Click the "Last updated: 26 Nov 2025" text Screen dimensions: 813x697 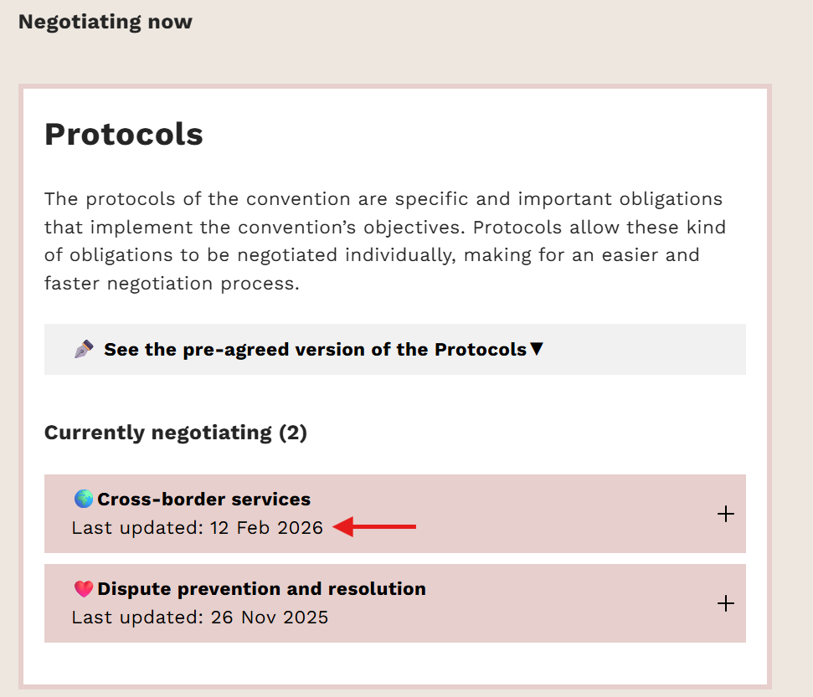200,618
